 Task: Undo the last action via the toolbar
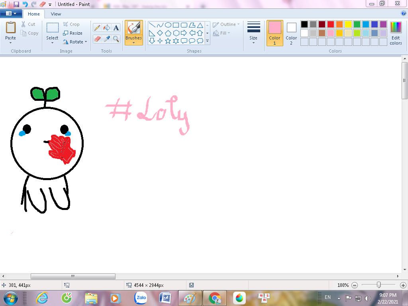(x=25, y=4)
